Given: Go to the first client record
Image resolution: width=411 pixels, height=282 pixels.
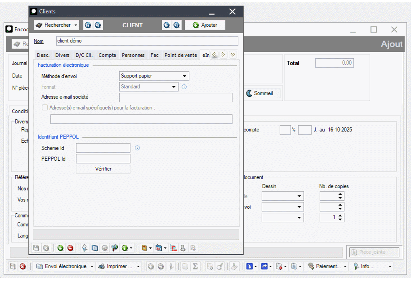Looking at the screenshot, I should (88, 25).
